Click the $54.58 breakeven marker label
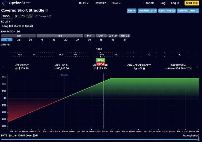202x142 pixels. 64,75
